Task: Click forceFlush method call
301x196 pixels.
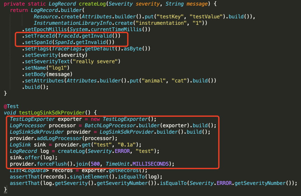Action: click(x=52, y=164)
